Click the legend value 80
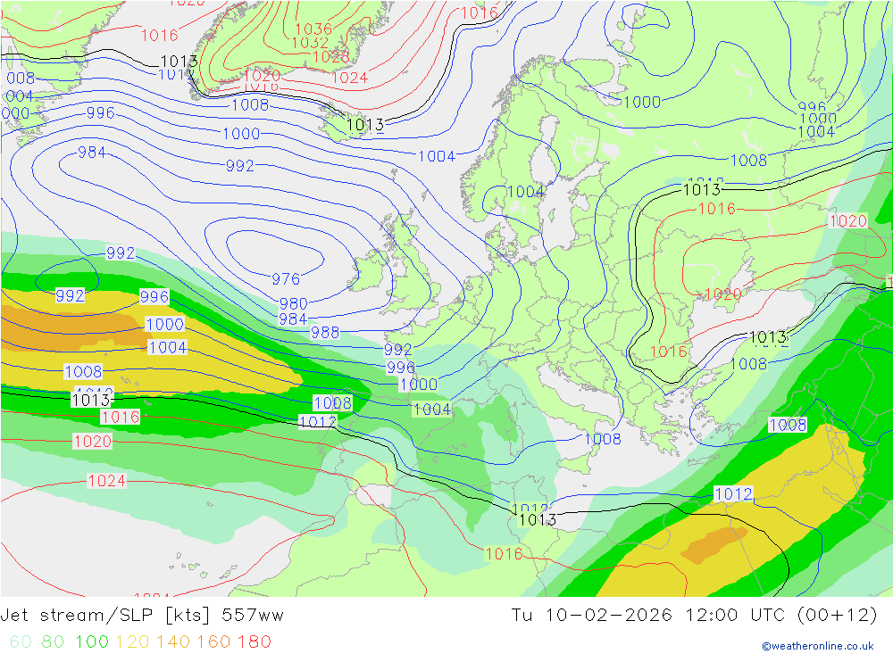Image resolution: width=893 pixels, height=654 pixels. pyautogui.click(x=53, y=642)
